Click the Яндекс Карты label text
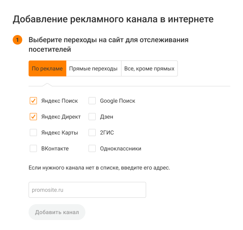This screenshot has width=243, height=230. pyautogui.click(x=60, y=133)
